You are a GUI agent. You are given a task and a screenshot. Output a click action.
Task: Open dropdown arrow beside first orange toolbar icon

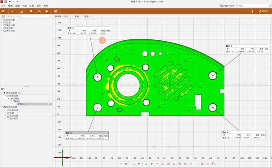click(x=7, y=11)
